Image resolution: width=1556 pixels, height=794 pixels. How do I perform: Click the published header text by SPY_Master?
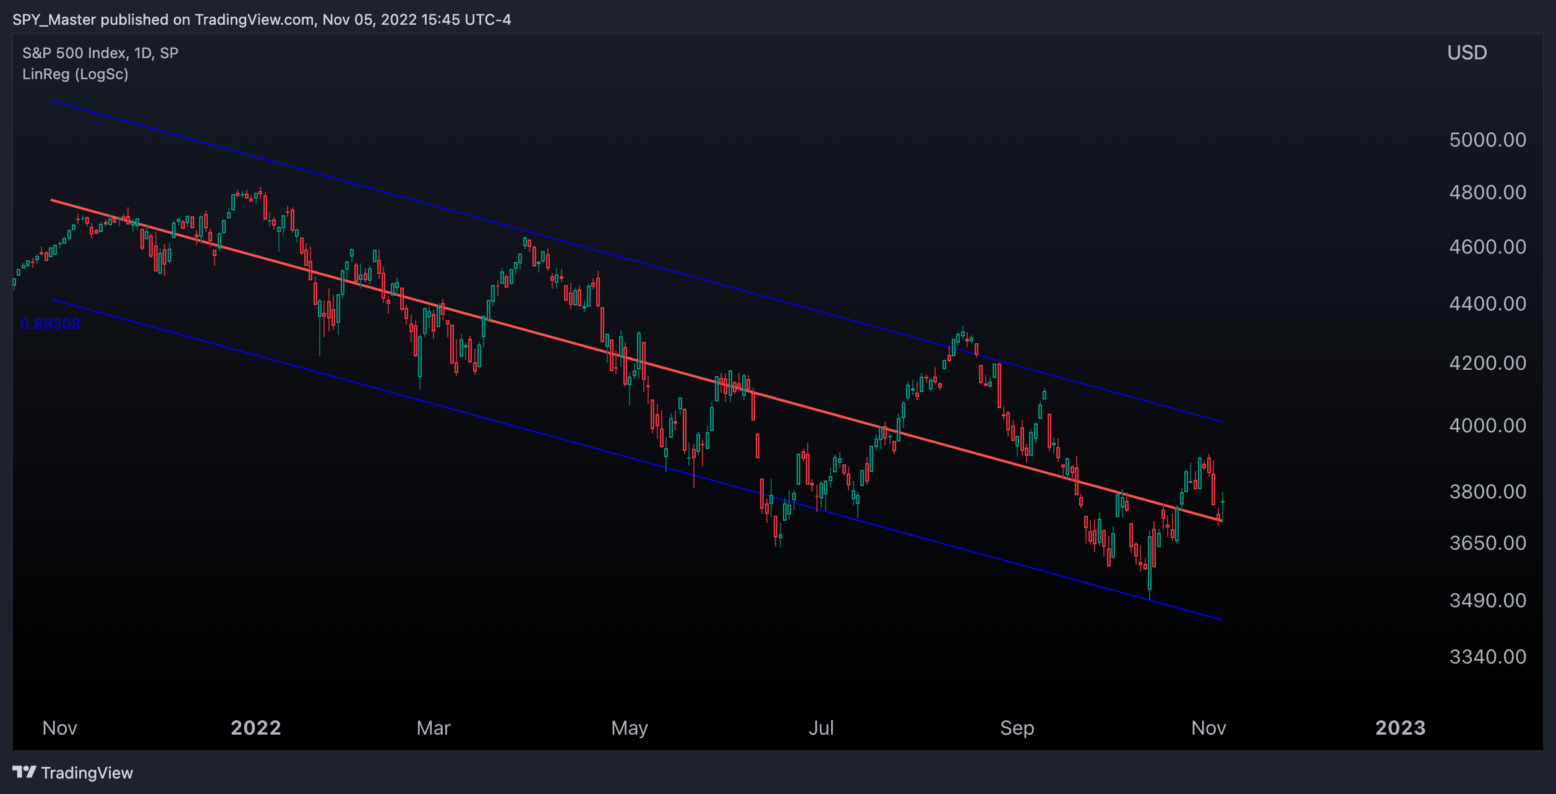point(262,20)
